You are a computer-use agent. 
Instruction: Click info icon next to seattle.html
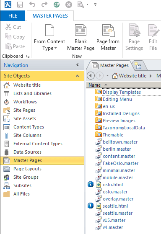tap(91, 206)
